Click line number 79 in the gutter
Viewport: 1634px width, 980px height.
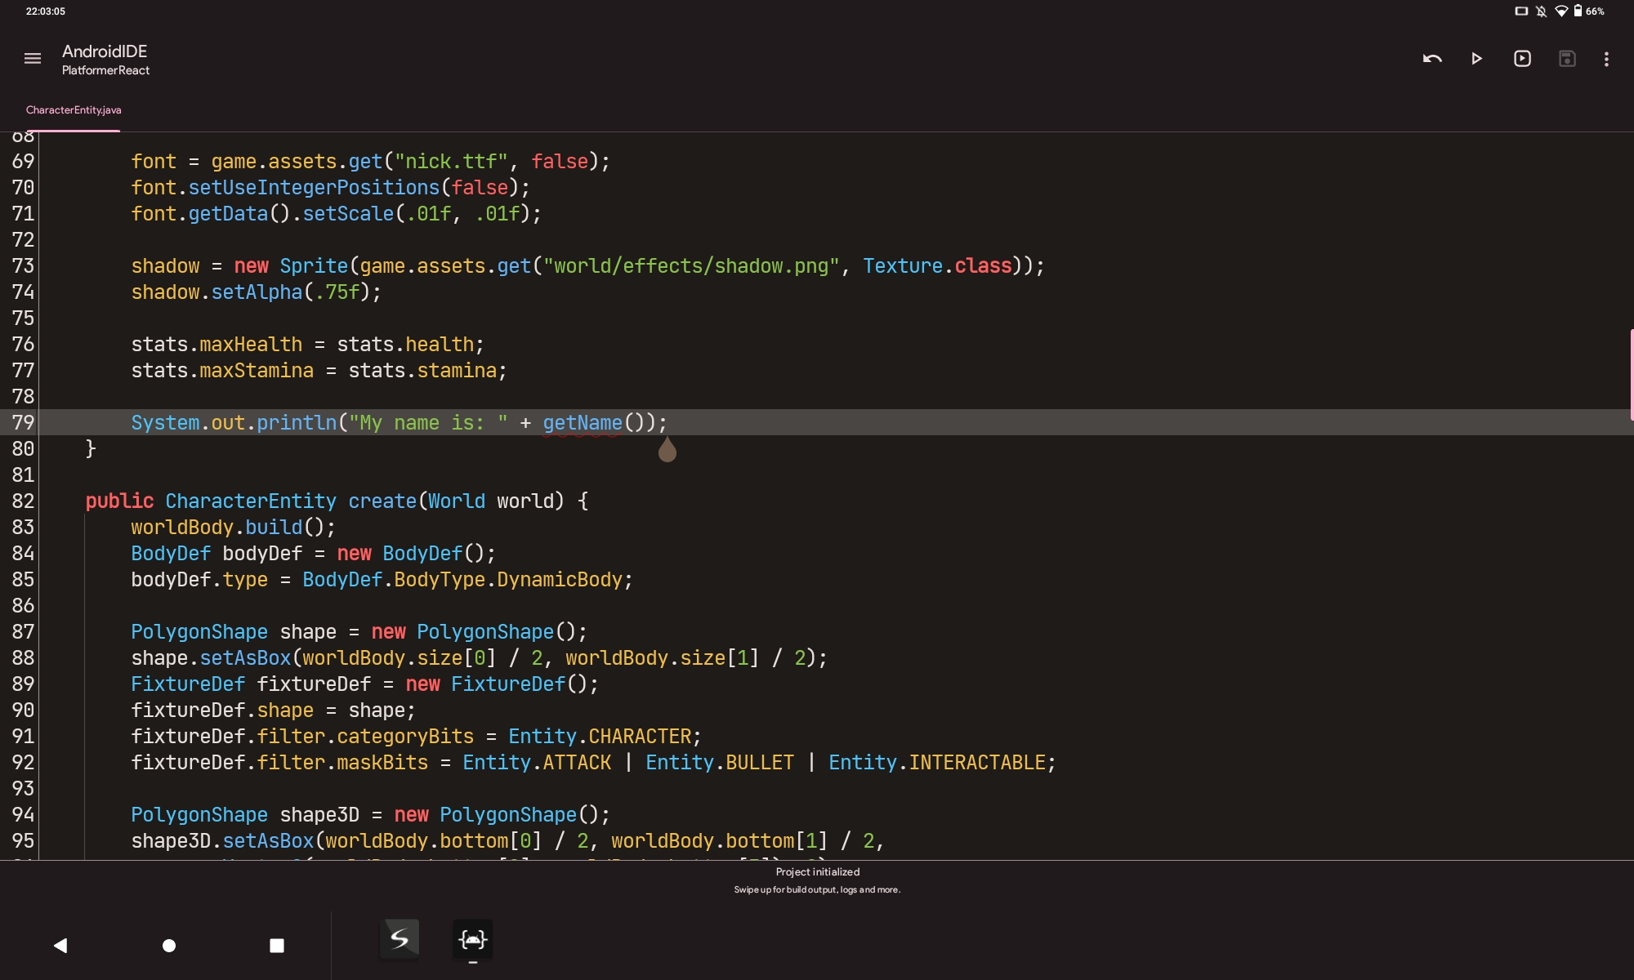(23, 422)
